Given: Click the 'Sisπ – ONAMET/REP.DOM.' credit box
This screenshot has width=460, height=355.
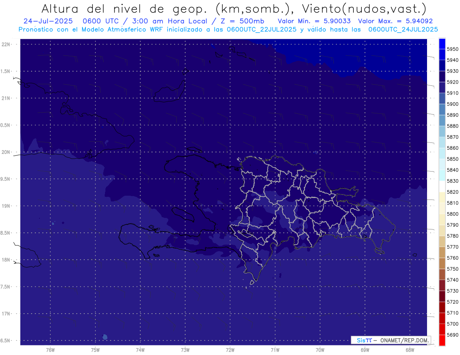Looking at the screenshot, I should pyautogui.click(x=391, y=340).
